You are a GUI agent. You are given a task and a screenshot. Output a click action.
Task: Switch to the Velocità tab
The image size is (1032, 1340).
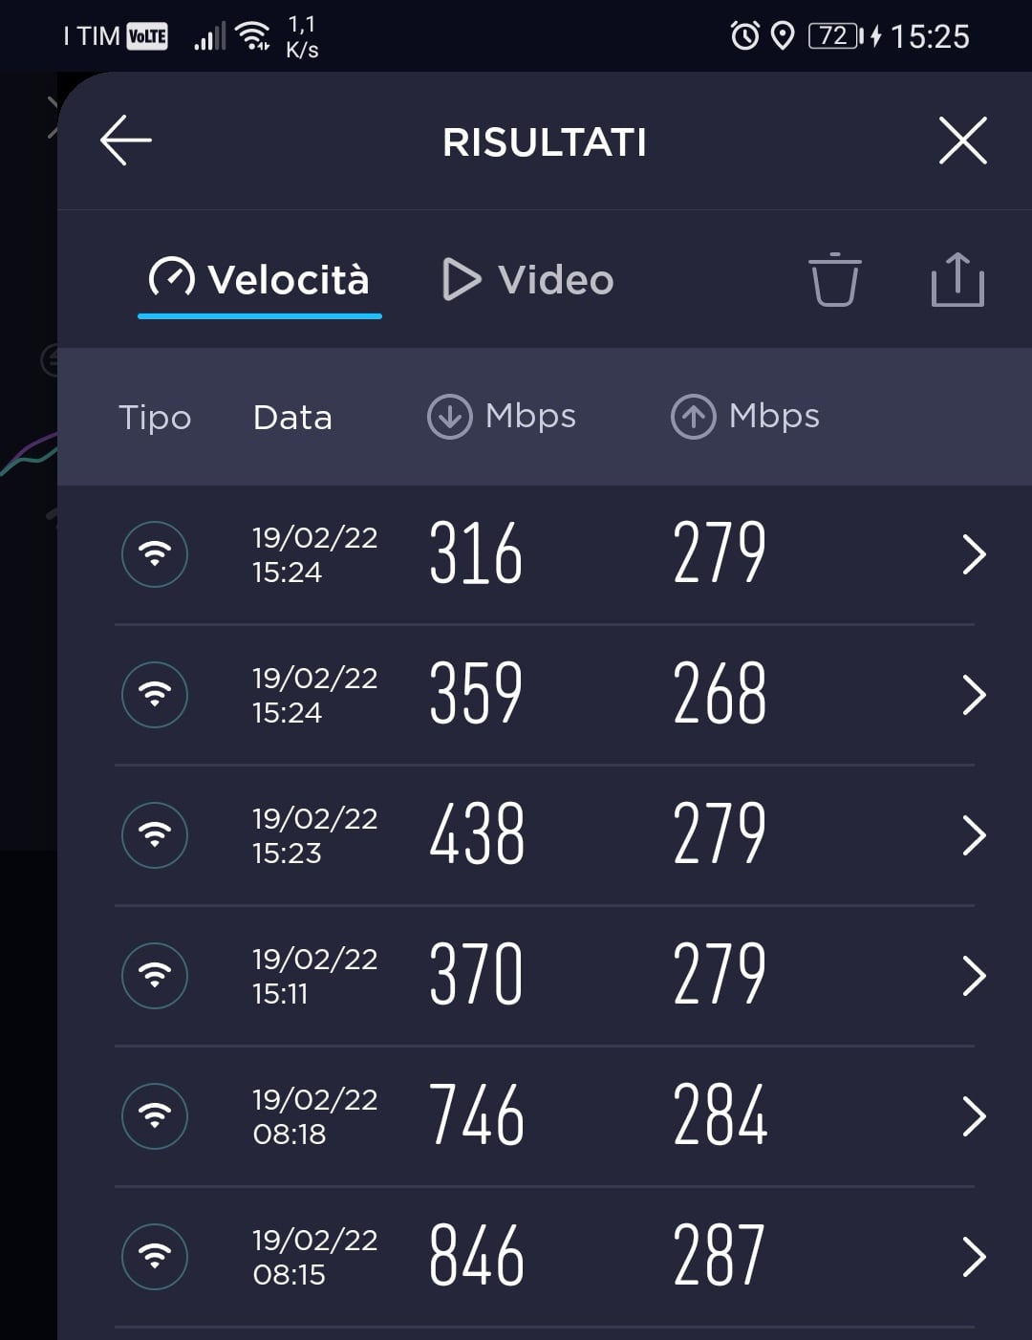pos(260,280)
